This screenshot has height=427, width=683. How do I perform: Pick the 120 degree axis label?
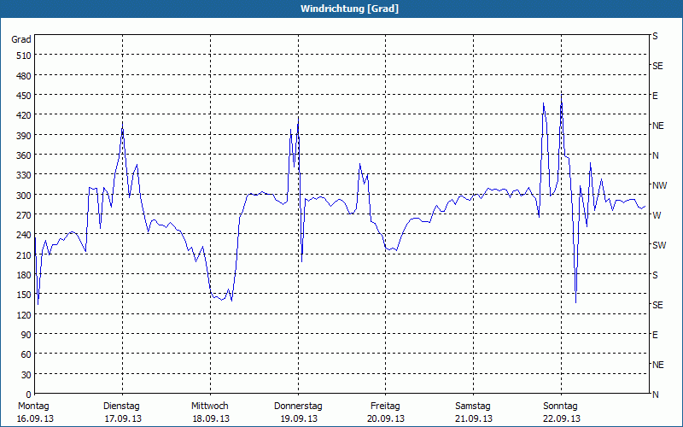[x=24, y=315]
